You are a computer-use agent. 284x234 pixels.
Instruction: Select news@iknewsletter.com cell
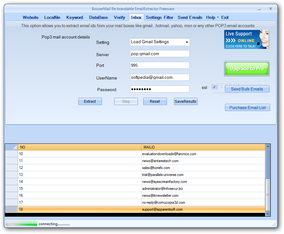pyautogui.click(x=203, y=196)
